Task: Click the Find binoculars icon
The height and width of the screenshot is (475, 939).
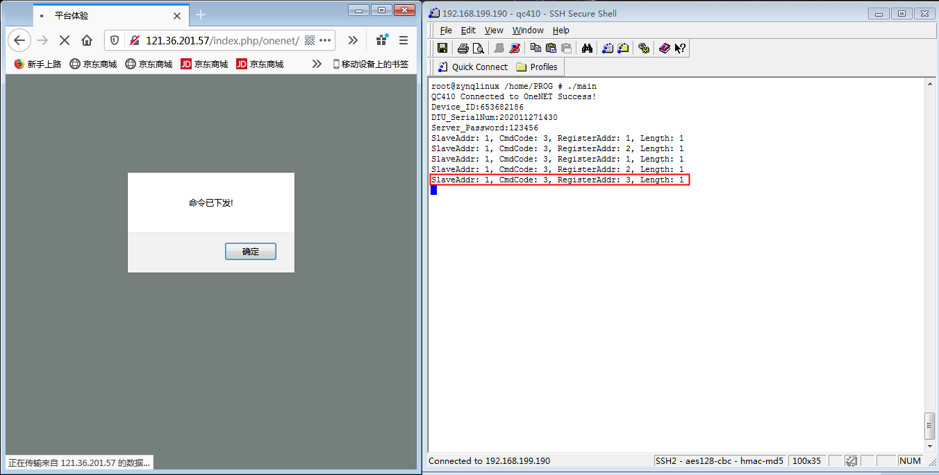Action: click(x=587, y=48)
